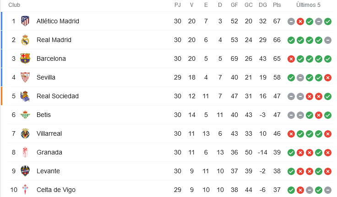
Task: Click the Villarreal club crest
Action: tap(25, 133)
